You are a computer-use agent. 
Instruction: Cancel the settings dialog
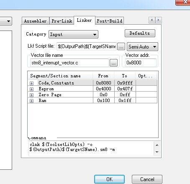(147, 179)
